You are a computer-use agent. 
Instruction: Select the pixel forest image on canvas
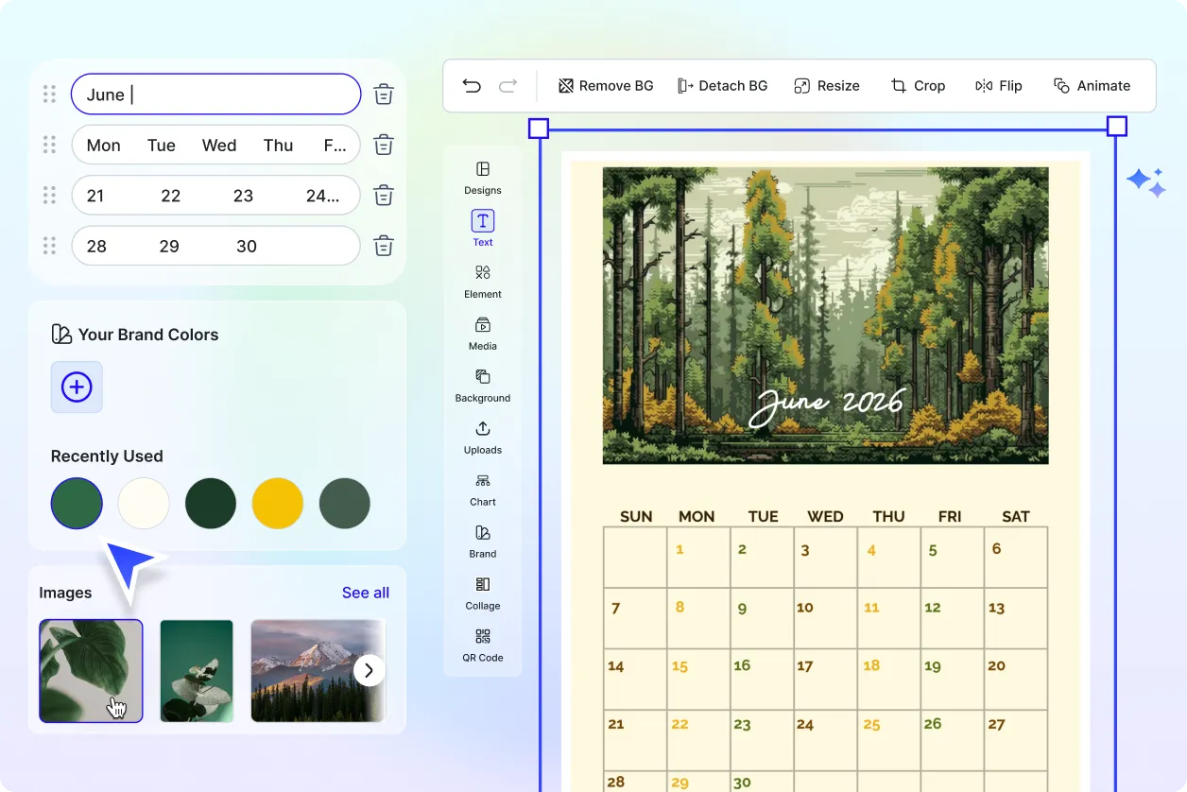click(825, 316)
